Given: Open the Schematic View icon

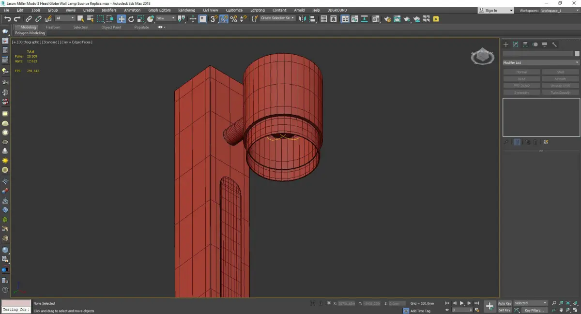Looking at the screenshot, I should coord(364,19).
